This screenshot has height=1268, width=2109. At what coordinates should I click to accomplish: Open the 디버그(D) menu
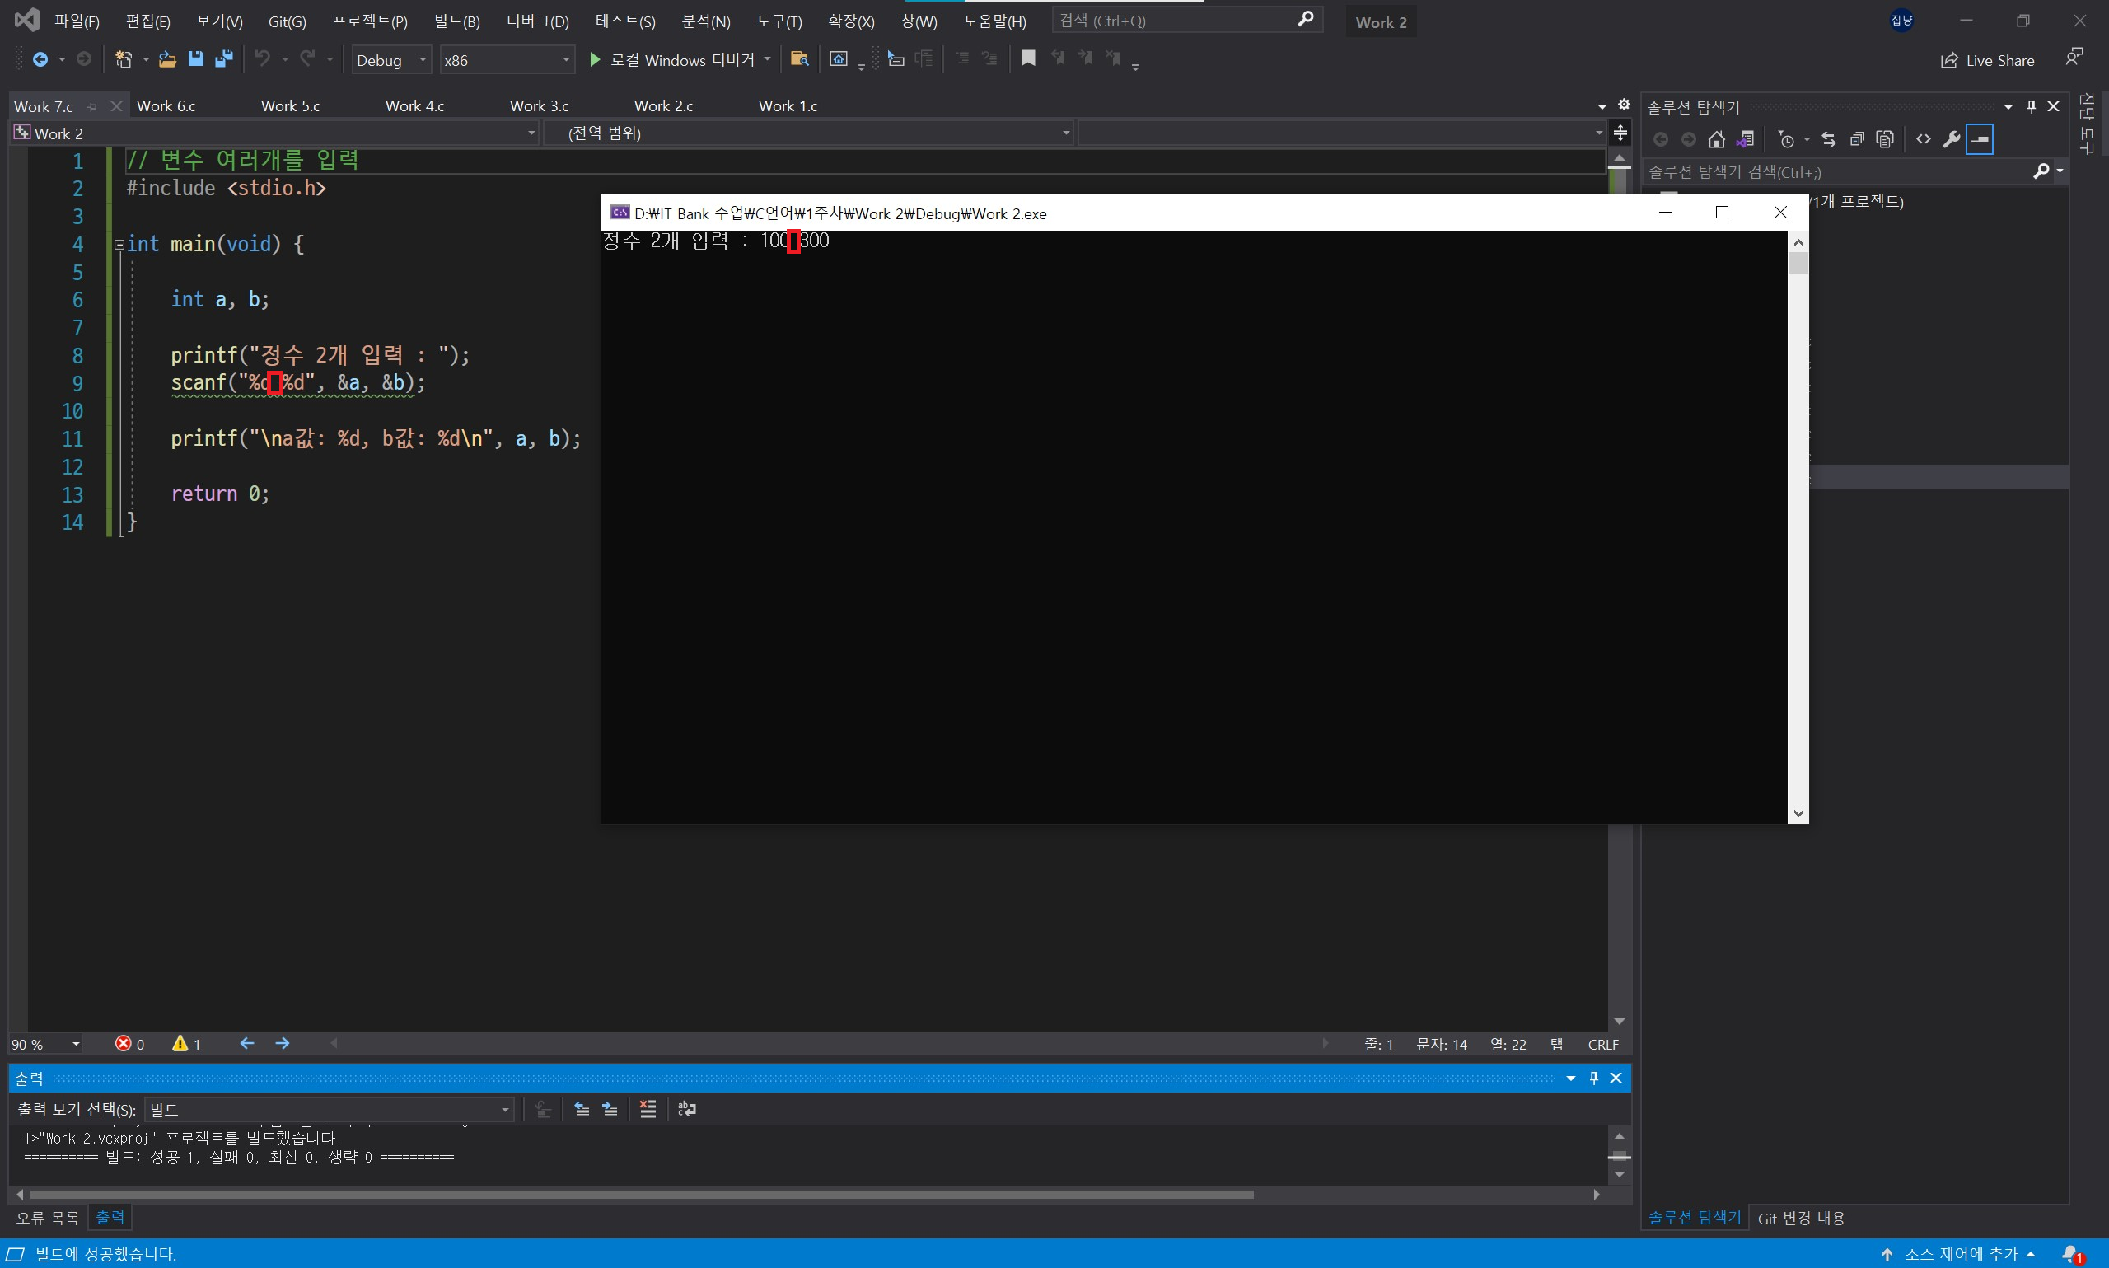coord(537,21)
